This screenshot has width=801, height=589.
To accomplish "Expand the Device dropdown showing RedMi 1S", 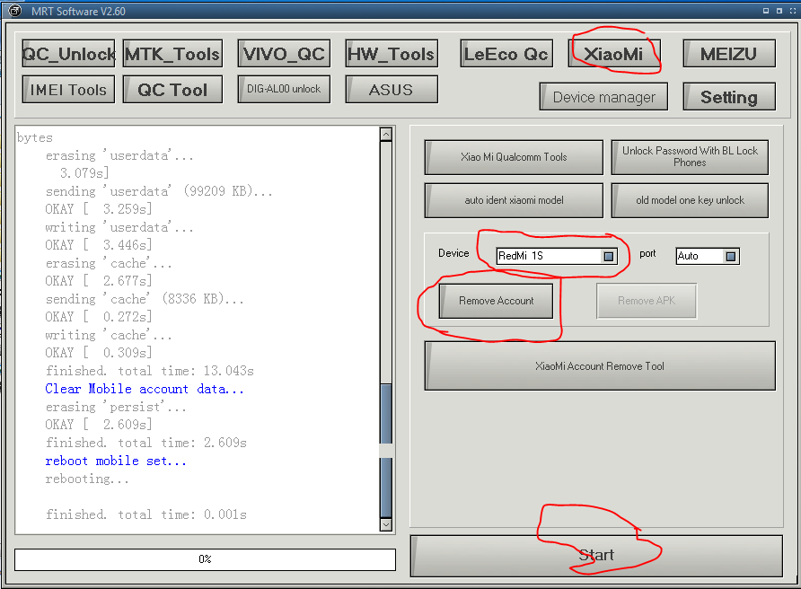I will pos(608,256).
